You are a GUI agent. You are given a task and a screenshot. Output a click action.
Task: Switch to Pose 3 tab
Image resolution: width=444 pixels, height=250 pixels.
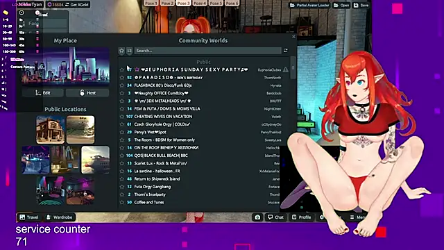[183, 3]
